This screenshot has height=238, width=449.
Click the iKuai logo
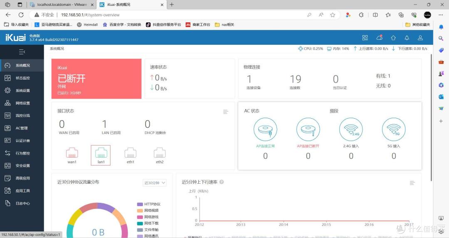coord(15,37)
